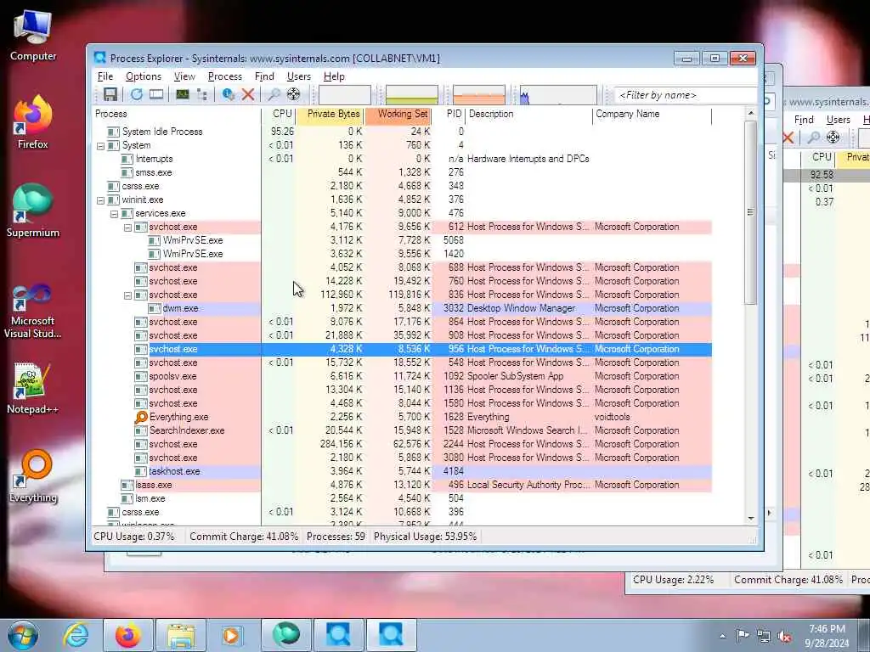Click the Find Window's Process crosshair icon

click(293, 94)
